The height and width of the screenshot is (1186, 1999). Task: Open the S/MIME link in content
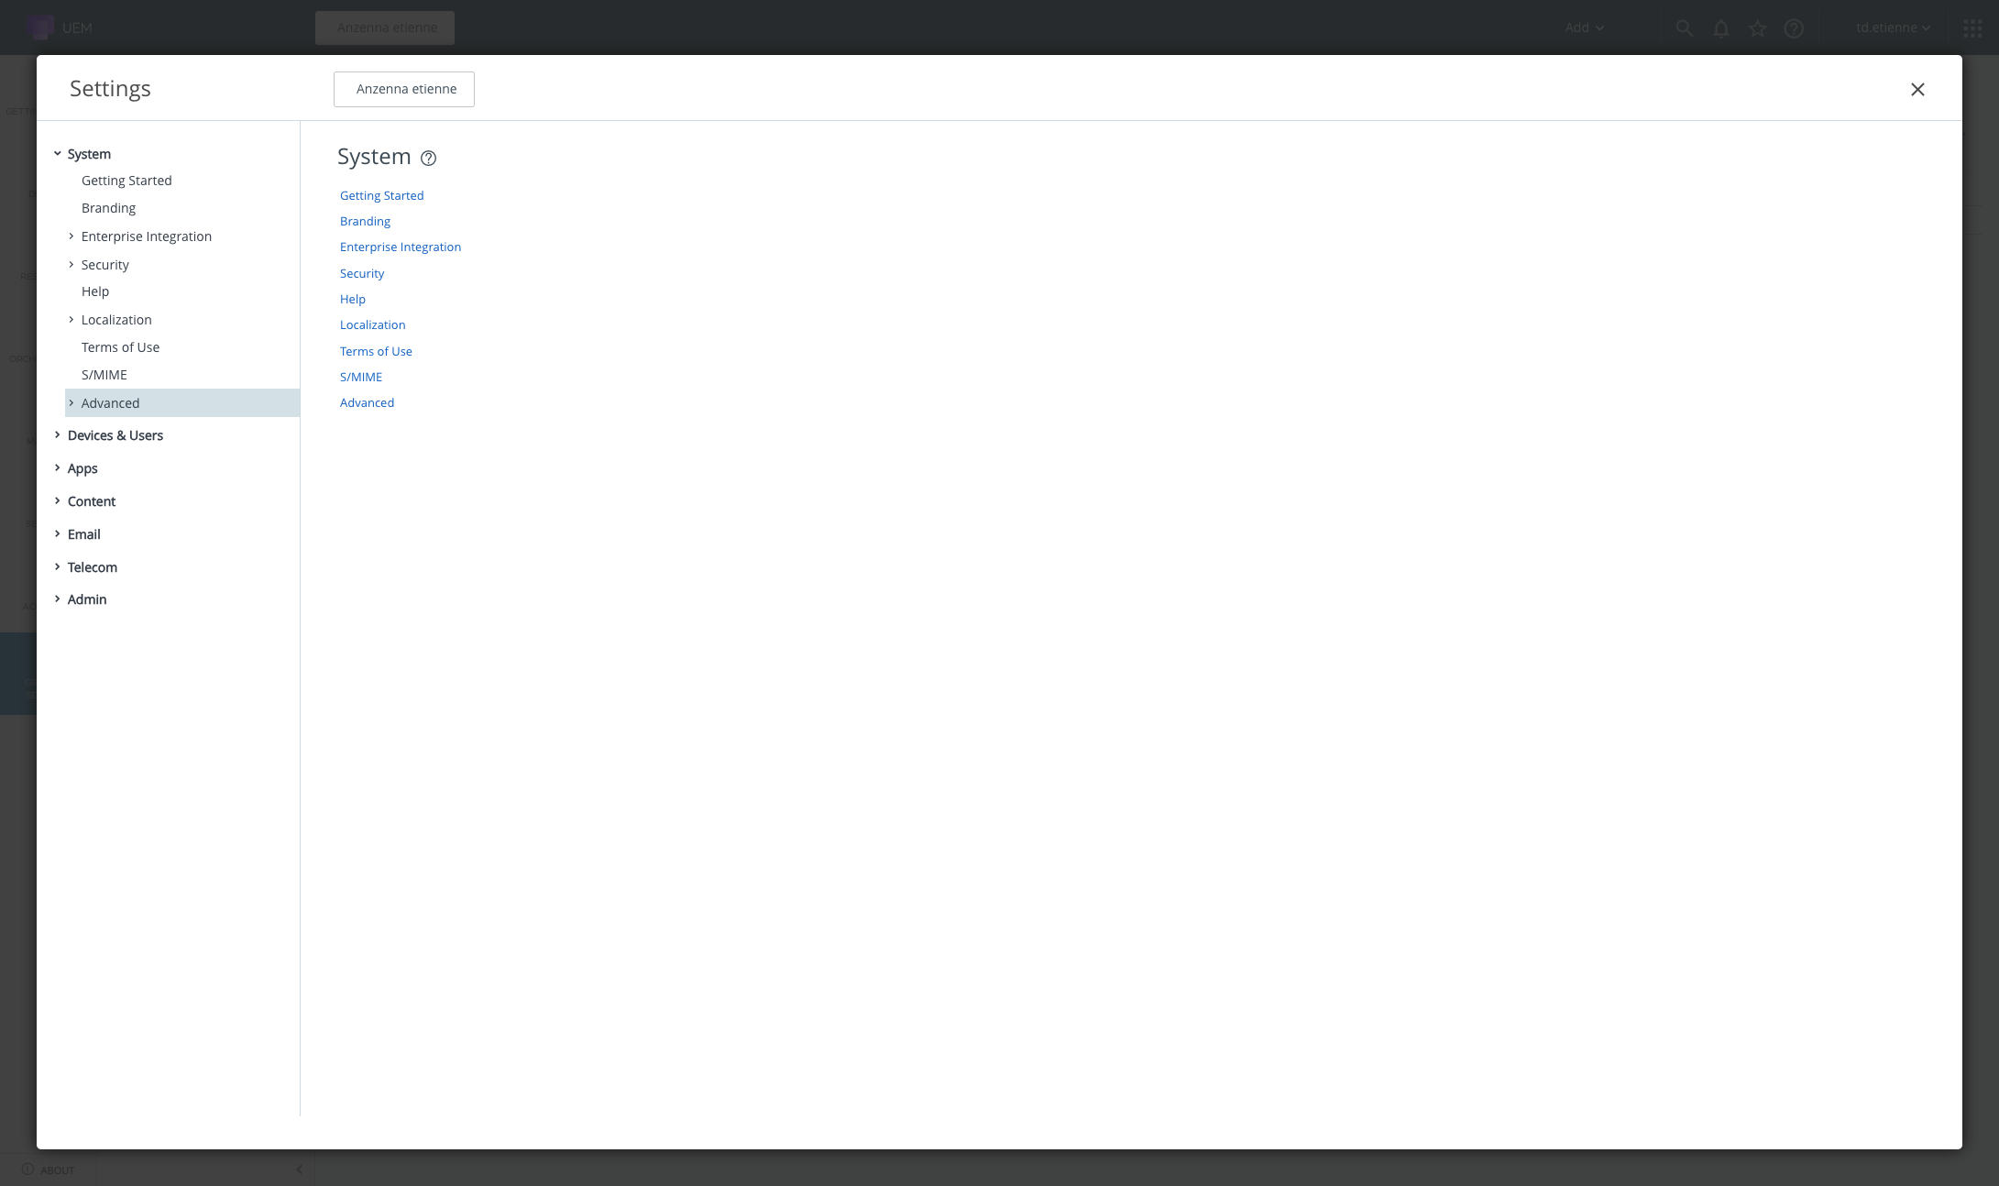tap(360, 377)
